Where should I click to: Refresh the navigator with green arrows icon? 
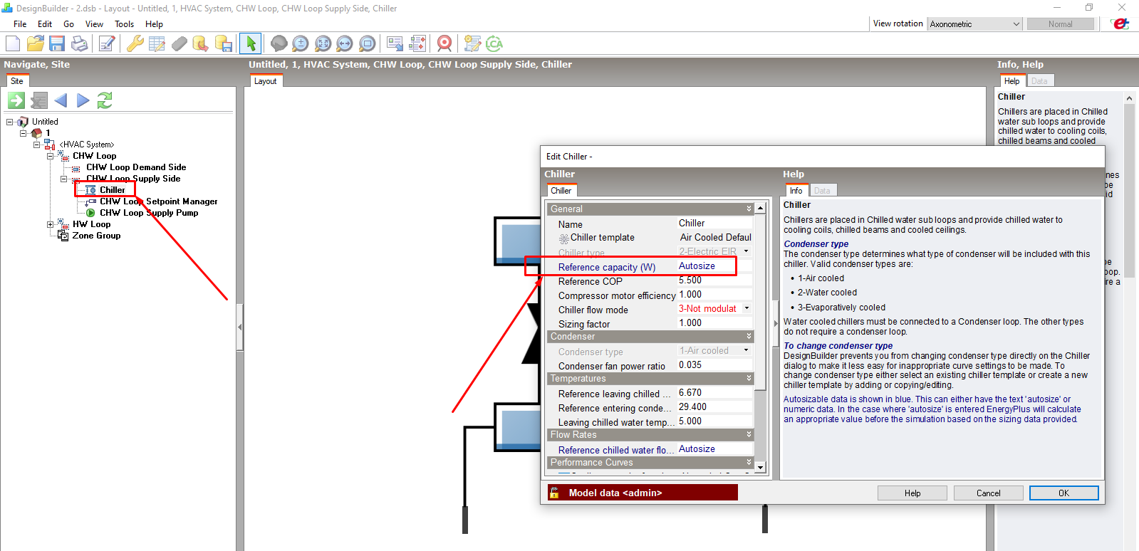pos(105,100)
